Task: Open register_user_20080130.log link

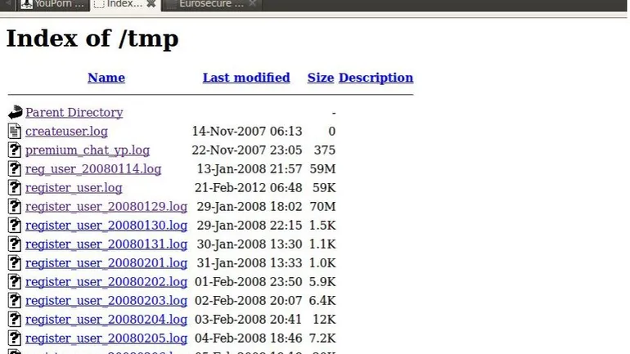Action: click(106, 226)
